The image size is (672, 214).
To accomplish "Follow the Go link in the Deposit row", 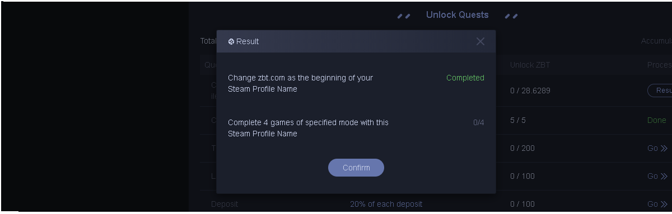I will click(x=657, y=204).
